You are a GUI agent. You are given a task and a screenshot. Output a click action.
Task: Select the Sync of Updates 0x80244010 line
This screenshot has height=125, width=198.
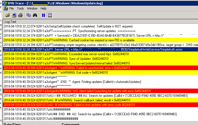(101, 59)
